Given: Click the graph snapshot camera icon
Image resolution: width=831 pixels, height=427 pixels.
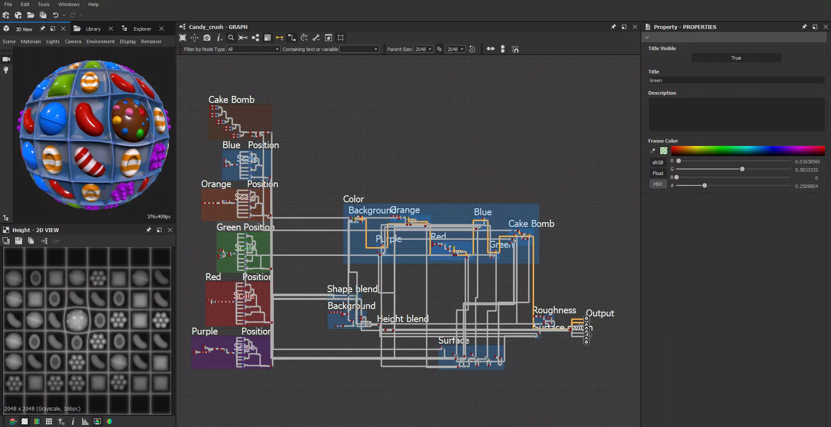Looking at the screenshot, I should [x=207, y=38].
